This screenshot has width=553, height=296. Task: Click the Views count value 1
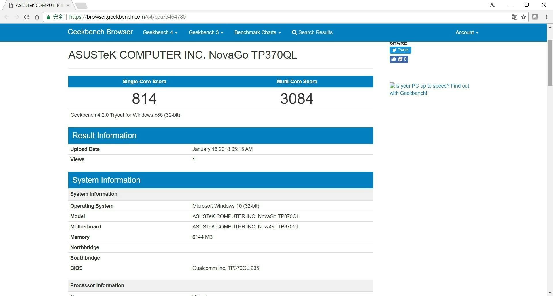[x=194, y=159]
